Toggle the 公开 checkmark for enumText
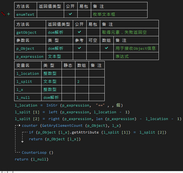183x173 pixels. point(70,14)
